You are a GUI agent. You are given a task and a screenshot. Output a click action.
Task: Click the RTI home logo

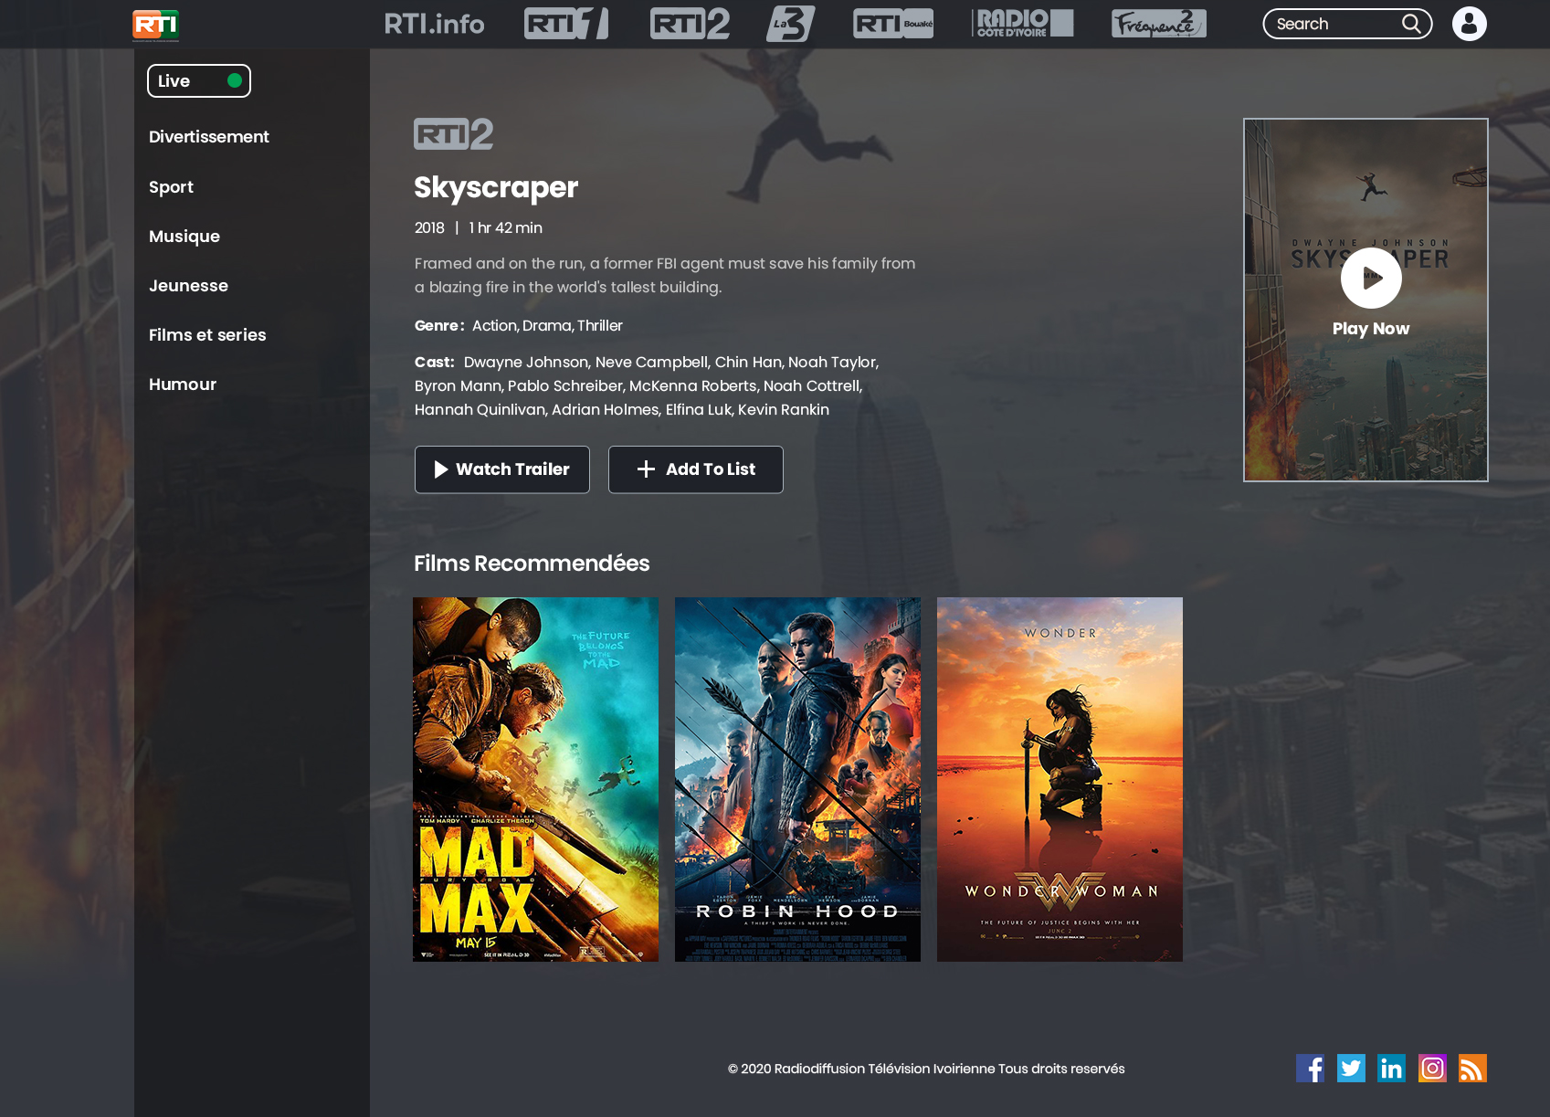[155, 25]
